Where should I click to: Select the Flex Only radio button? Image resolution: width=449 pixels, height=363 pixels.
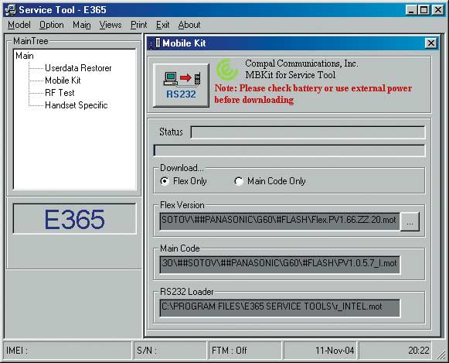click(165, 181)
